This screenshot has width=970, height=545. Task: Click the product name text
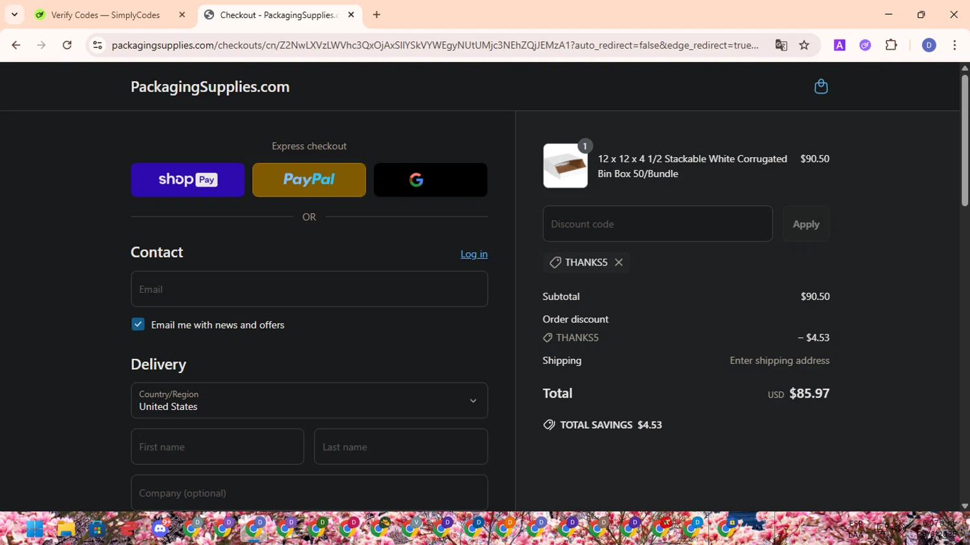(x=692, y=166)
